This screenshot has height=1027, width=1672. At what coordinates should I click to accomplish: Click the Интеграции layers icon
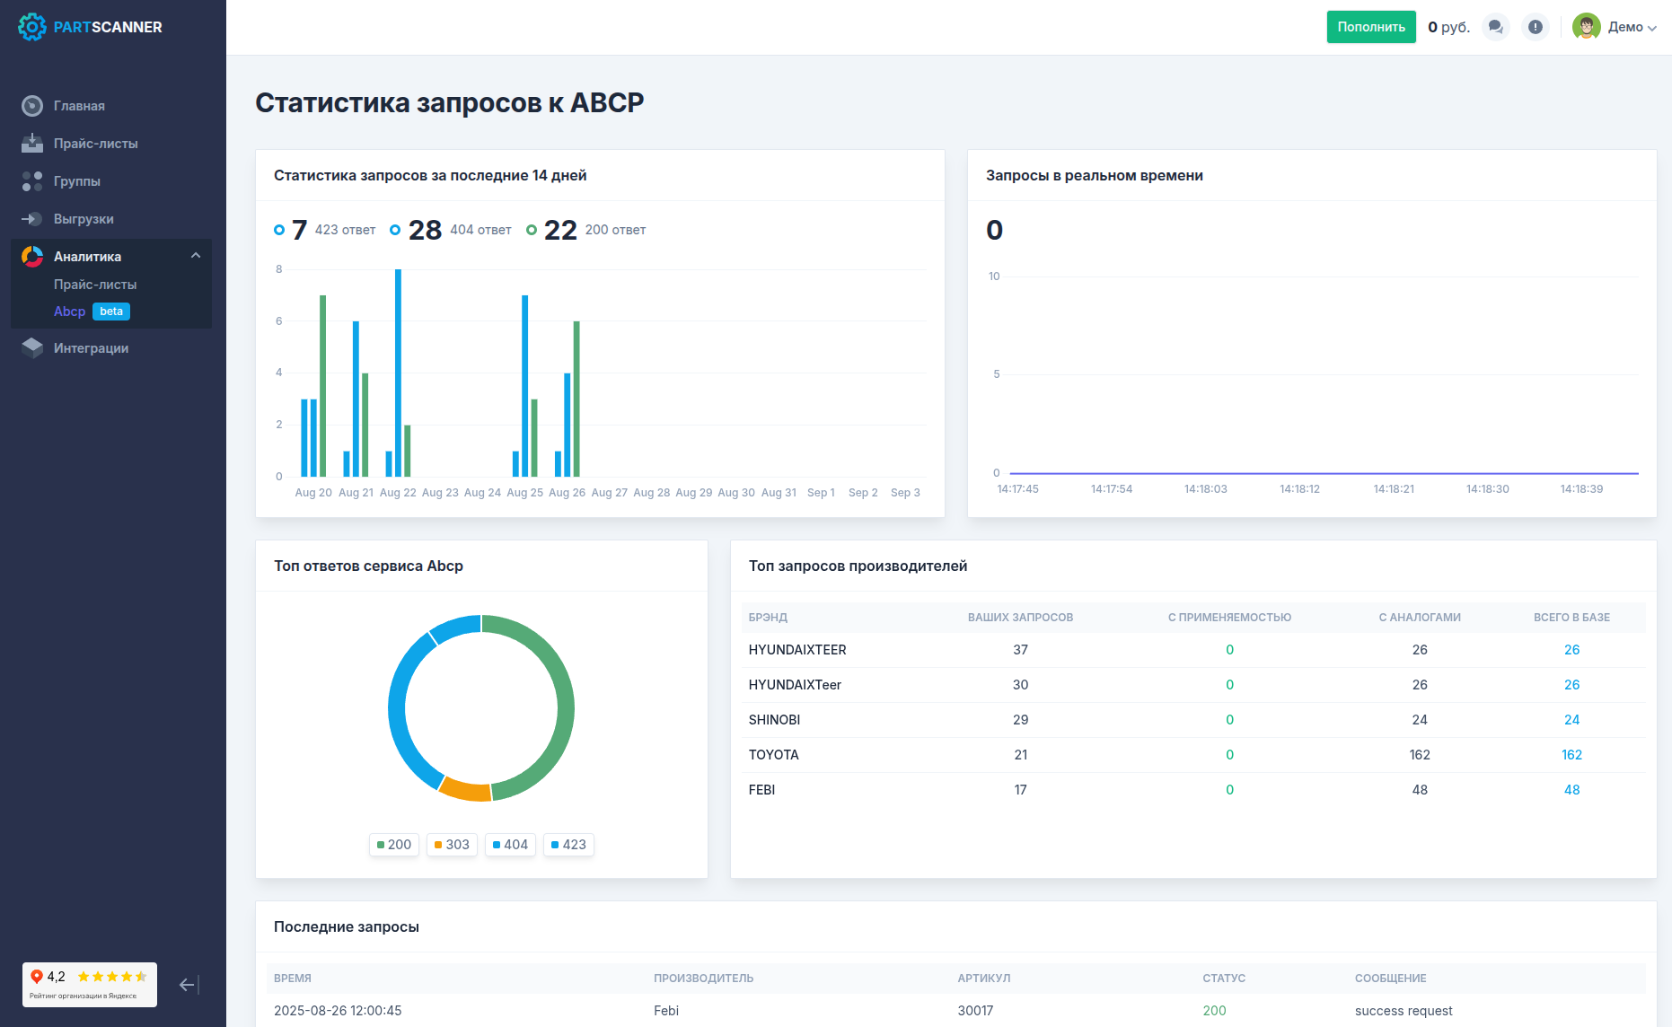pos(32,348)
